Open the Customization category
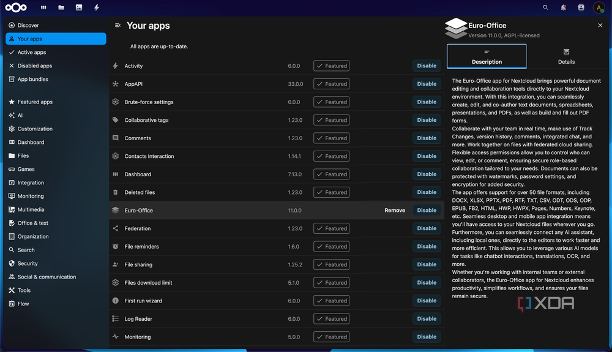 pos(56,129)
